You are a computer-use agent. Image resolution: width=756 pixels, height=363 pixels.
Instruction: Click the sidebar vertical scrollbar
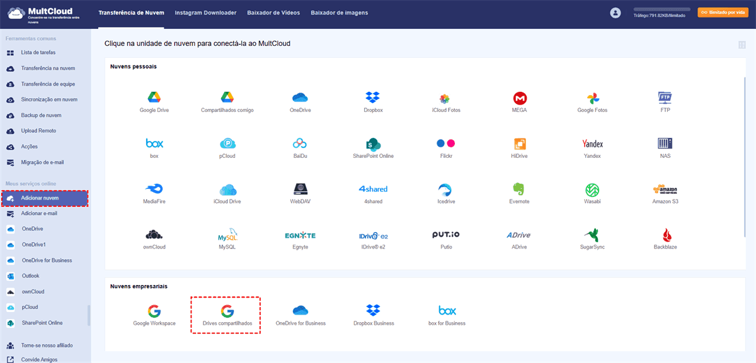click(88, 315)
